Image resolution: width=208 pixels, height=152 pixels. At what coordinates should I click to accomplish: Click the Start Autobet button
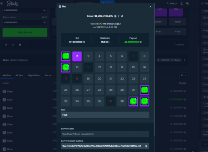[x=25, y=32]
